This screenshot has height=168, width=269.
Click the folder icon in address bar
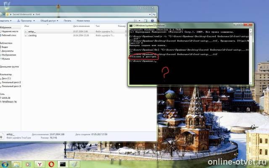[8, 14]
